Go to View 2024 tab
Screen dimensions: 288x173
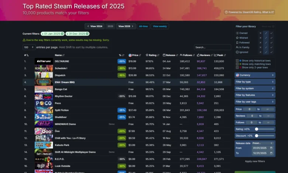95,26
